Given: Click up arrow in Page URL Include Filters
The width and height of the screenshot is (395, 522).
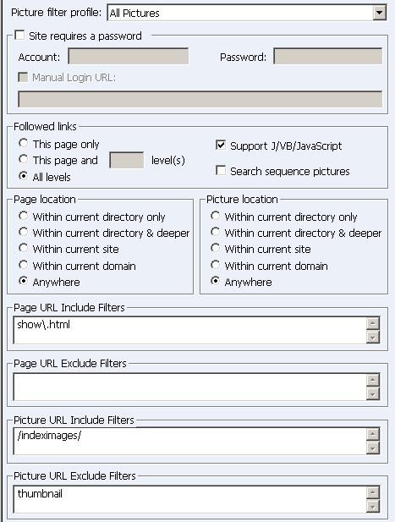Looking at the screenshot, I should (373, 323).
